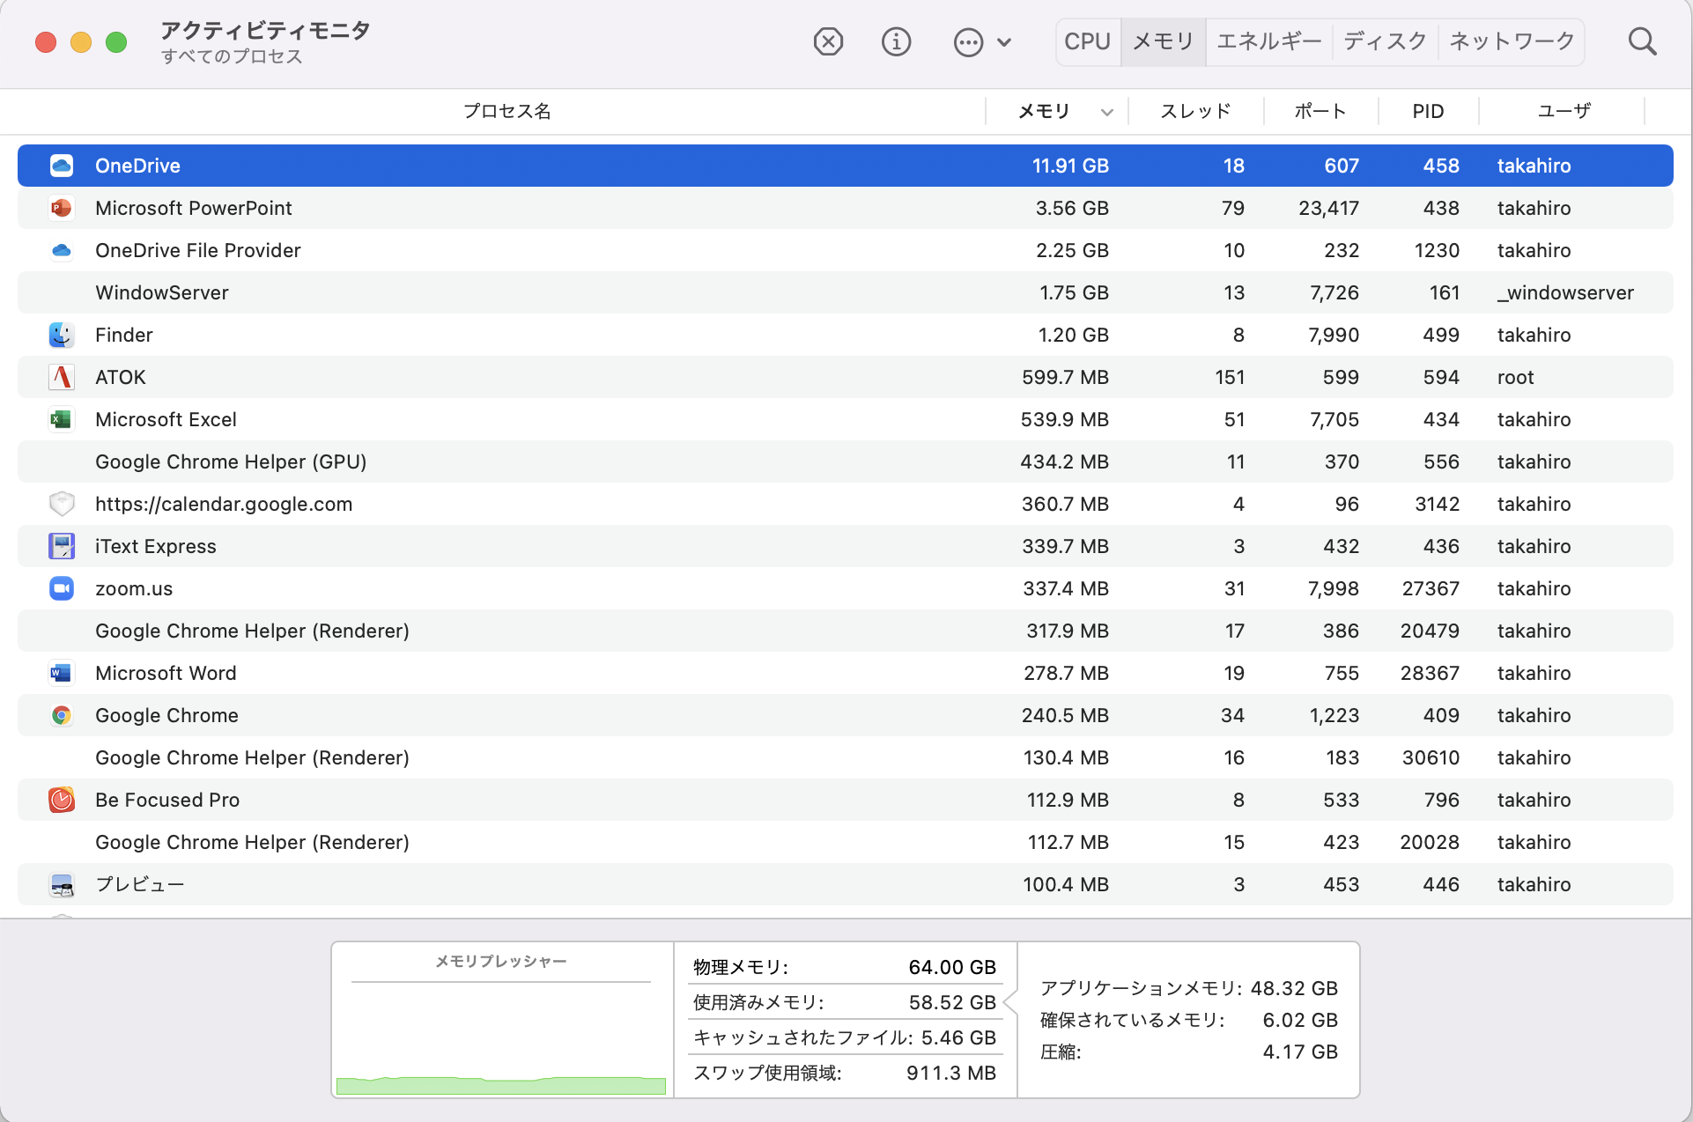
Task: Sort by the スレッド column header
Action: (x=1194, y=111)
